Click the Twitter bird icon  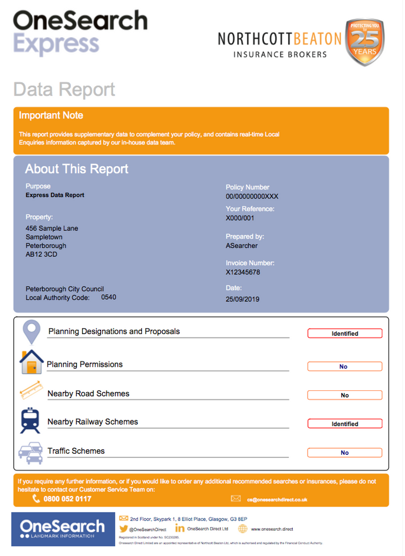123,529
